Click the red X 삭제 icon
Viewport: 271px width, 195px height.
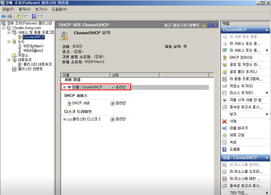(225, 121)
